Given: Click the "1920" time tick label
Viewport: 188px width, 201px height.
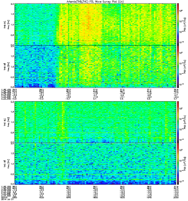Looking at the screenshot, I should pyautogui.click(x=122, y=197).
